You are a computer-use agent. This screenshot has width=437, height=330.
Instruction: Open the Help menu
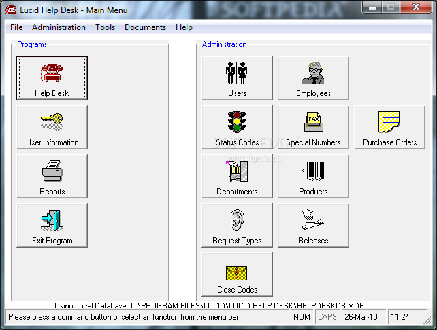pos(184,27)
